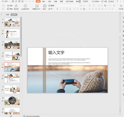The height and width of the screenshot is (117, 124).
Task: Increase font size with larger A icon
Action: point(81,6)
